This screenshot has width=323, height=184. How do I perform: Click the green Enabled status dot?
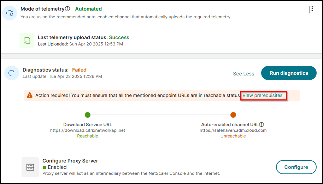pyautogui.click(x=44, y=167)
